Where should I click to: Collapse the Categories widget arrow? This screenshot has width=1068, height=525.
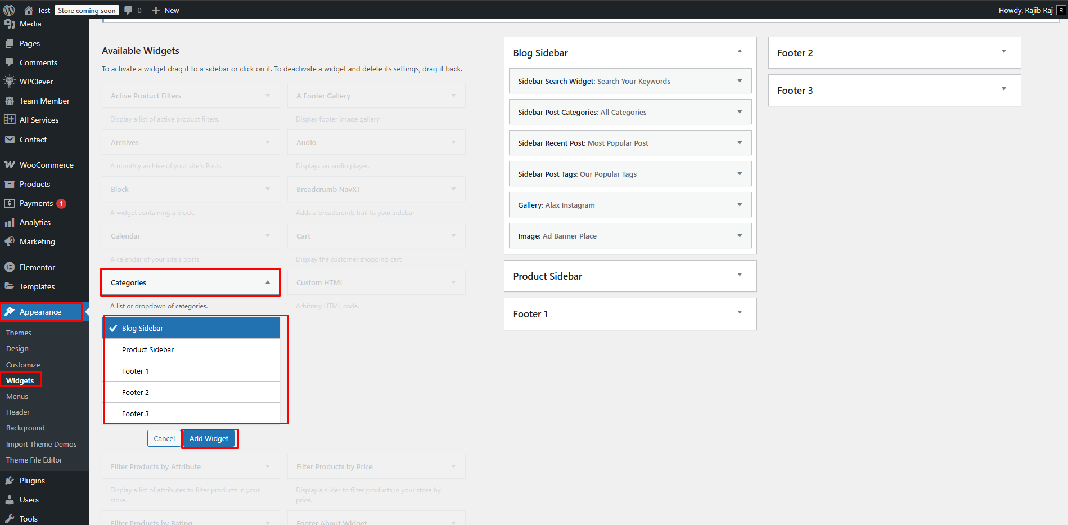(x=268, y=282)
